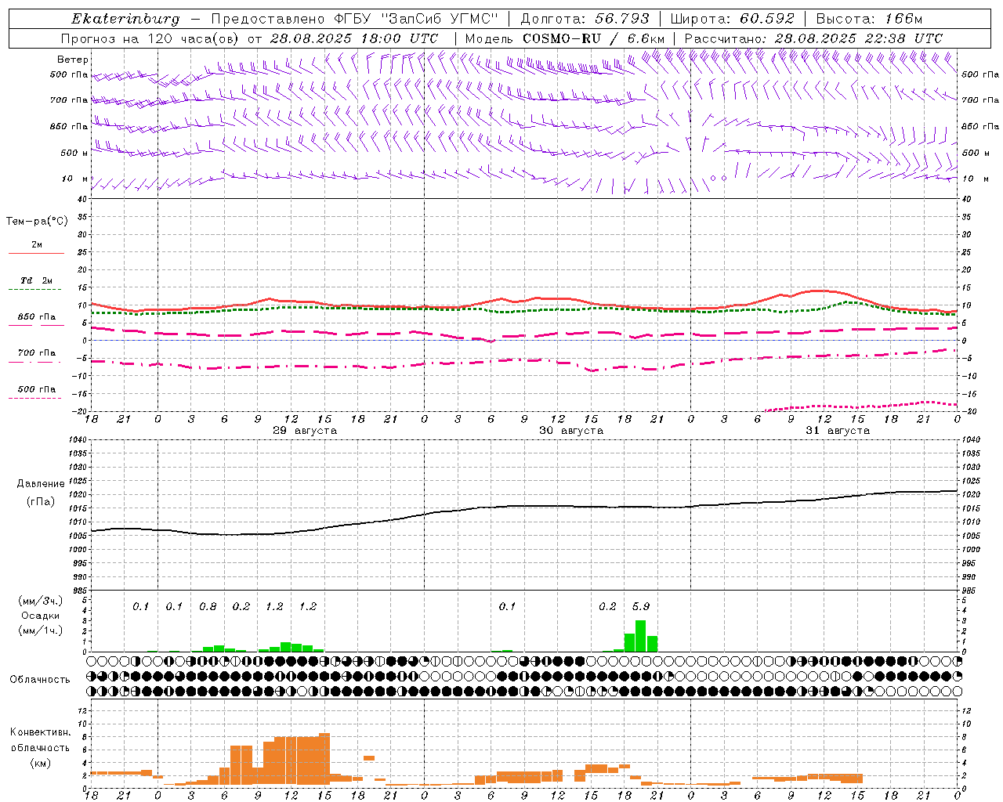Select the Осадки precipitation label
The image size is (1003, 802).
point(41,616)
